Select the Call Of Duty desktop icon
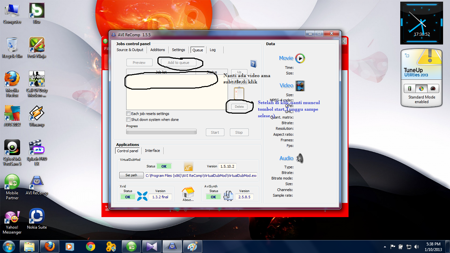This screenshot has width=450, height=253. pyautogui.click(x=37, y=84)
